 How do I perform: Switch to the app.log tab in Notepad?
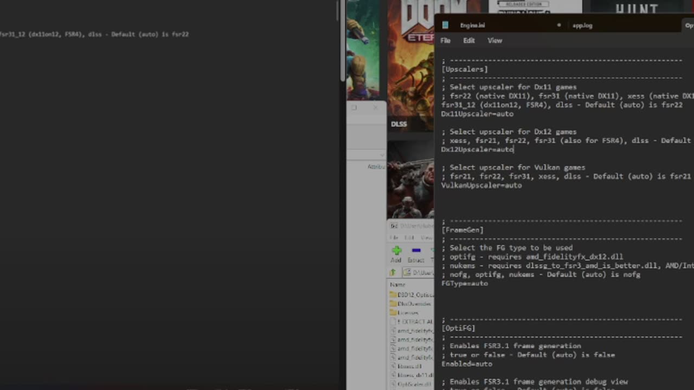[582, 25]
